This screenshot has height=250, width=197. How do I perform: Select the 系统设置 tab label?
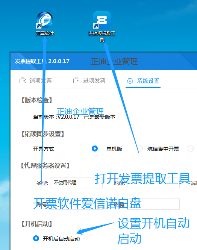coord(148,81)
